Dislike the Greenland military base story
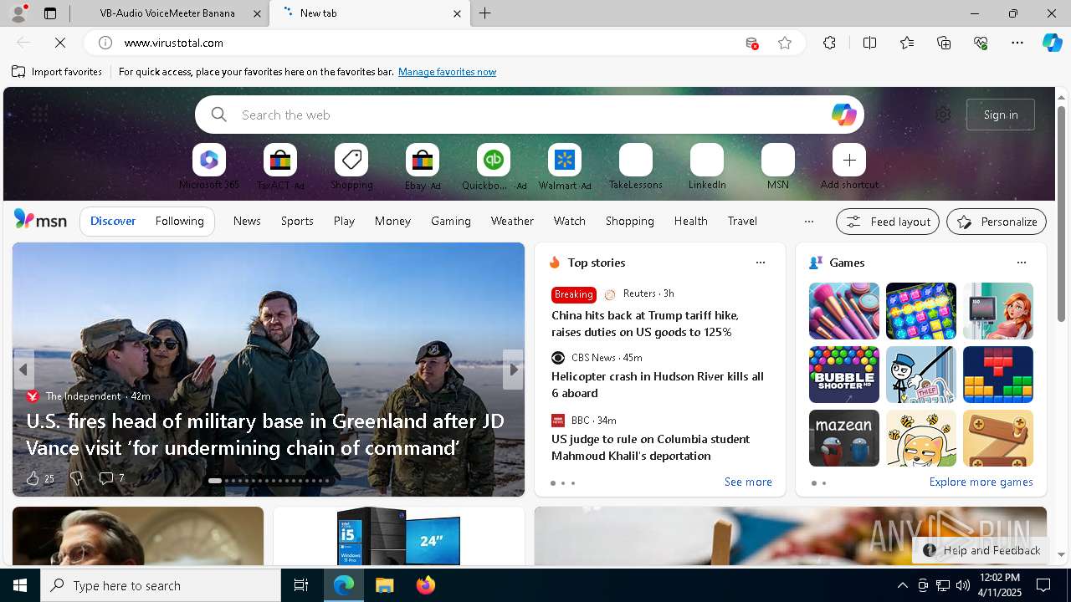The height and width of the screenshot is (602, 1071). 76,478
